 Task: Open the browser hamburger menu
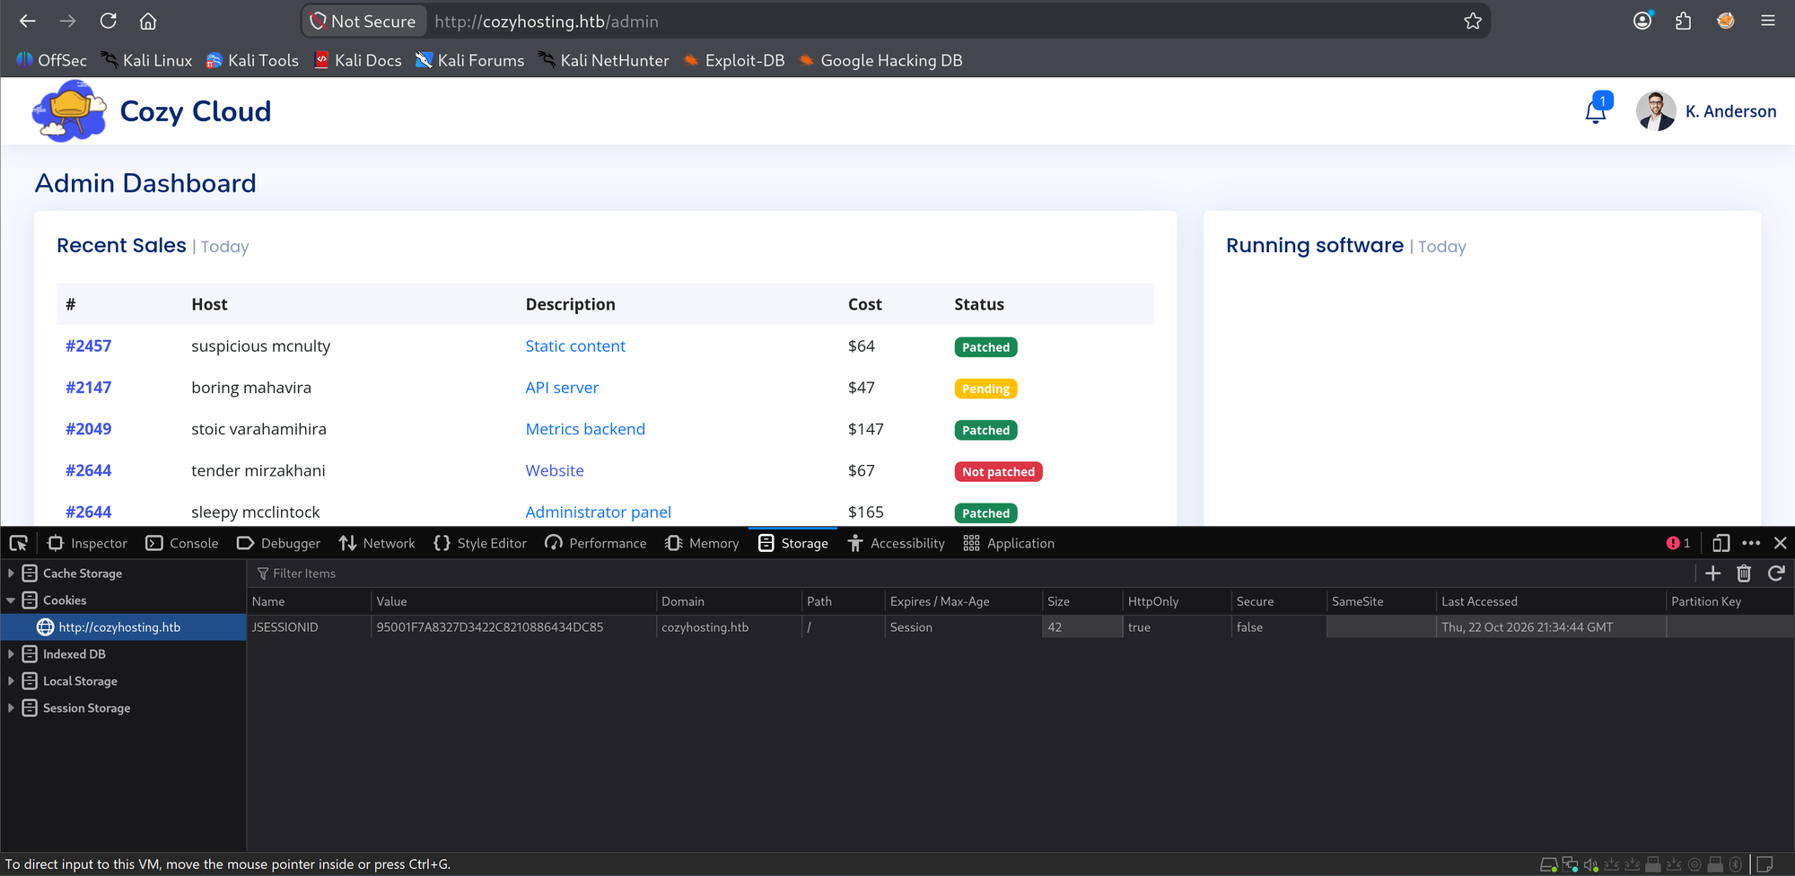(1768, 21)
